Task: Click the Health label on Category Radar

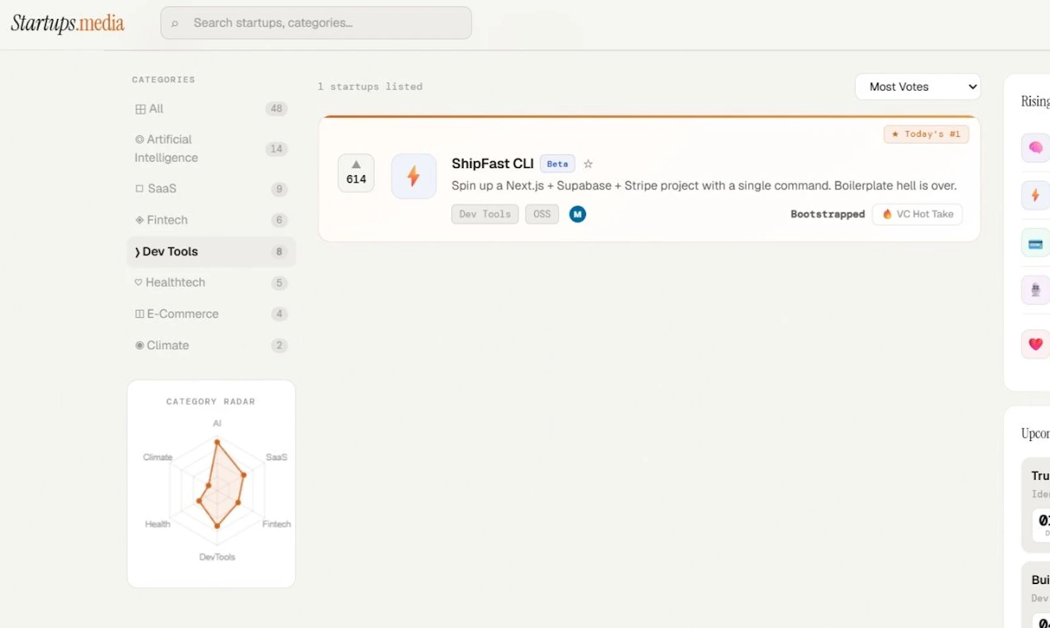Action: (x=157, y=524)
